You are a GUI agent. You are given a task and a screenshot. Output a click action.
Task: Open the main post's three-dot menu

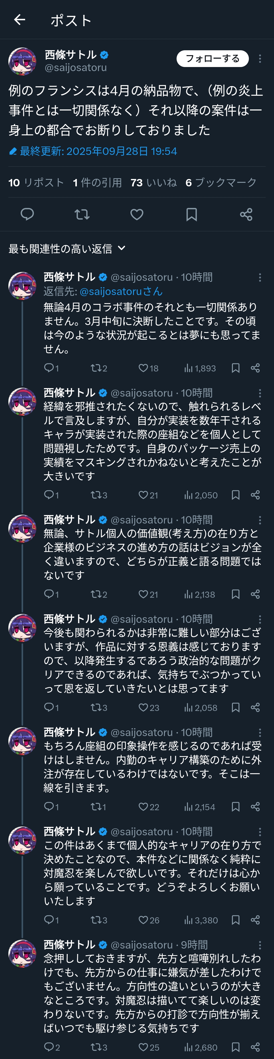pos(260,59)
